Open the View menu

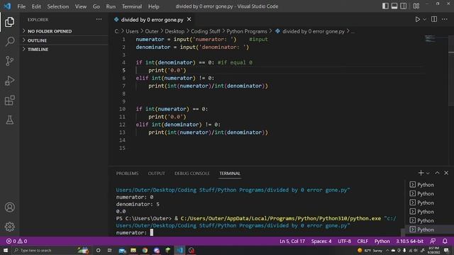80,6
